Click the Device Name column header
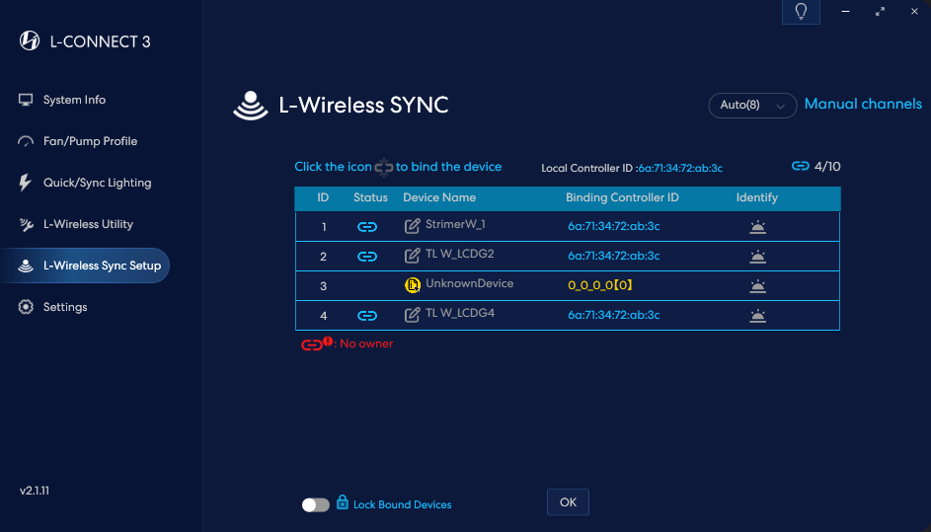This screenshot has height=532, width=931. [x=439, y=197]
